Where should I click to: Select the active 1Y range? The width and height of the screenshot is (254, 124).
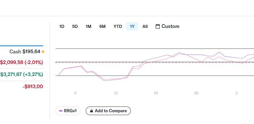132,26
